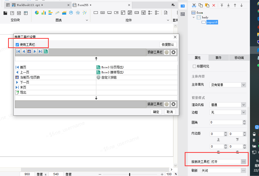Screen dimensions: 259x176
Task: Adjust the zoom slider handle
Action: (x=130, y=174)
